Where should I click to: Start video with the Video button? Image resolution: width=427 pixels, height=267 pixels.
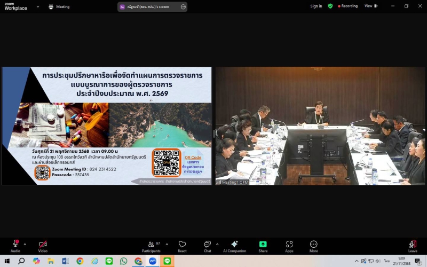click(x=43, y=245)
